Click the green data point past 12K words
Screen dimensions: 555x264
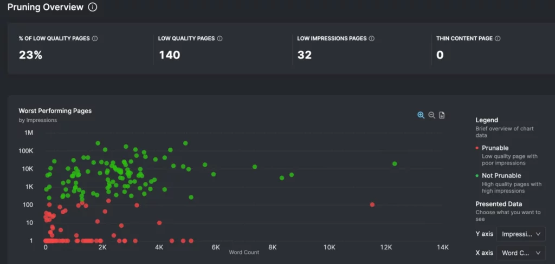(395, 163)
